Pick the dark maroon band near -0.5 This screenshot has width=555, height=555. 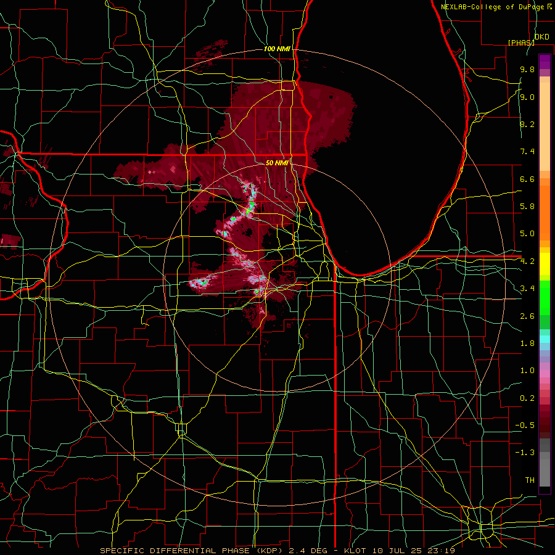(x=545, y=425)
